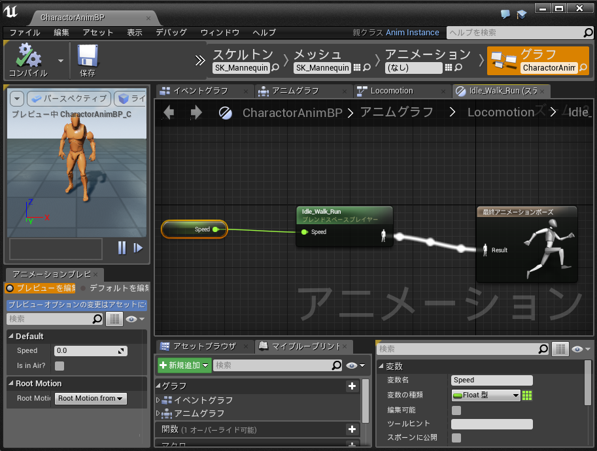Open the ウィンドウ menu
This screenshot has height=451, width=597.
click(220, 33)
